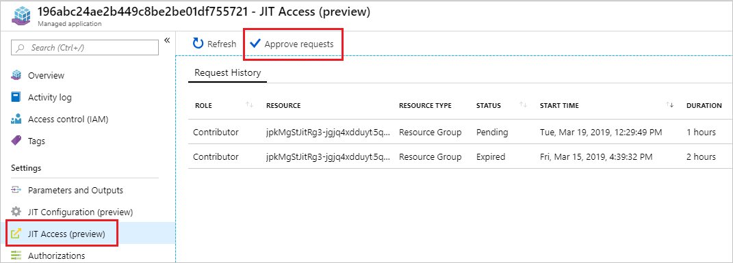This screenshot has width=733, height=263.
Task: Click the Parameters and Outputs icon
Action: [x=16, y=190]
